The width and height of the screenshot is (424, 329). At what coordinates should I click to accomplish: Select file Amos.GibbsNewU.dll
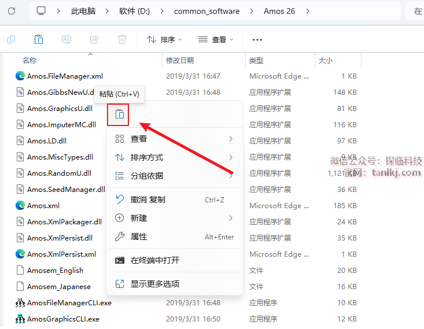pyautogui.click(x=61, y=92)
